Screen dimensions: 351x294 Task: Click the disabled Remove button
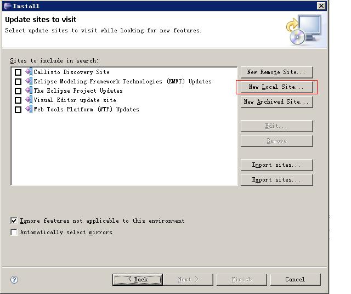(x=276, y=141)
